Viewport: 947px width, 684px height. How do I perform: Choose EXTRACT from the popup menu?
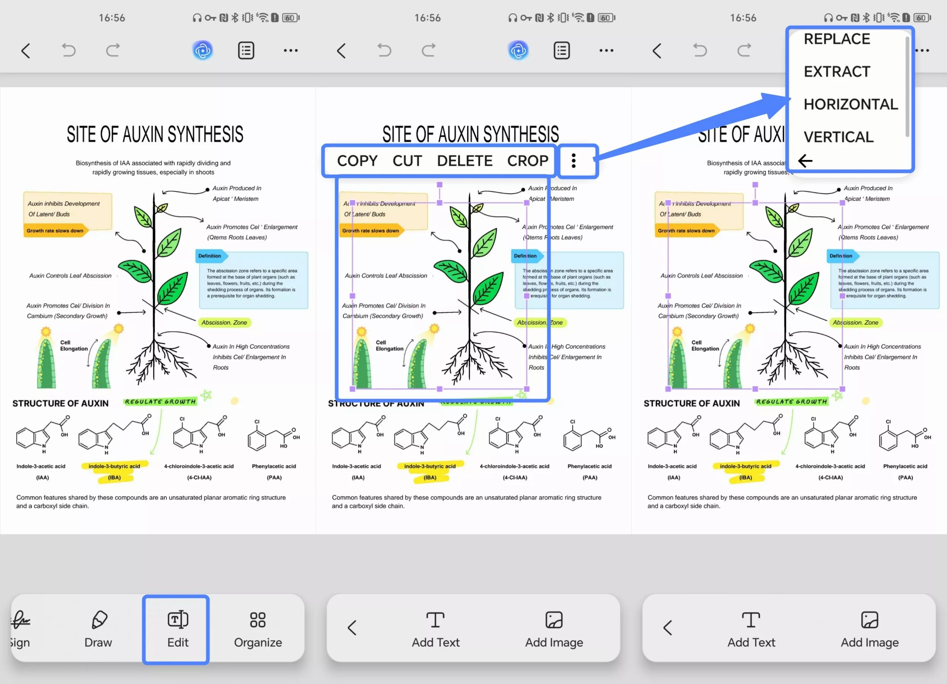pyautogui.click(x=837, y=72)
